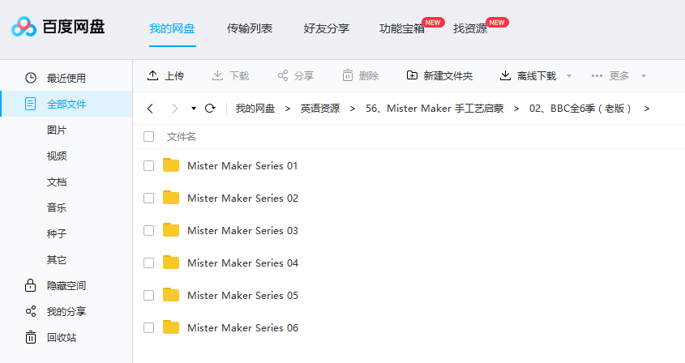Click folder icon of Mister Maker Series 05
Viewport: 685px width, 363px height.
click(x=171, y=295)
